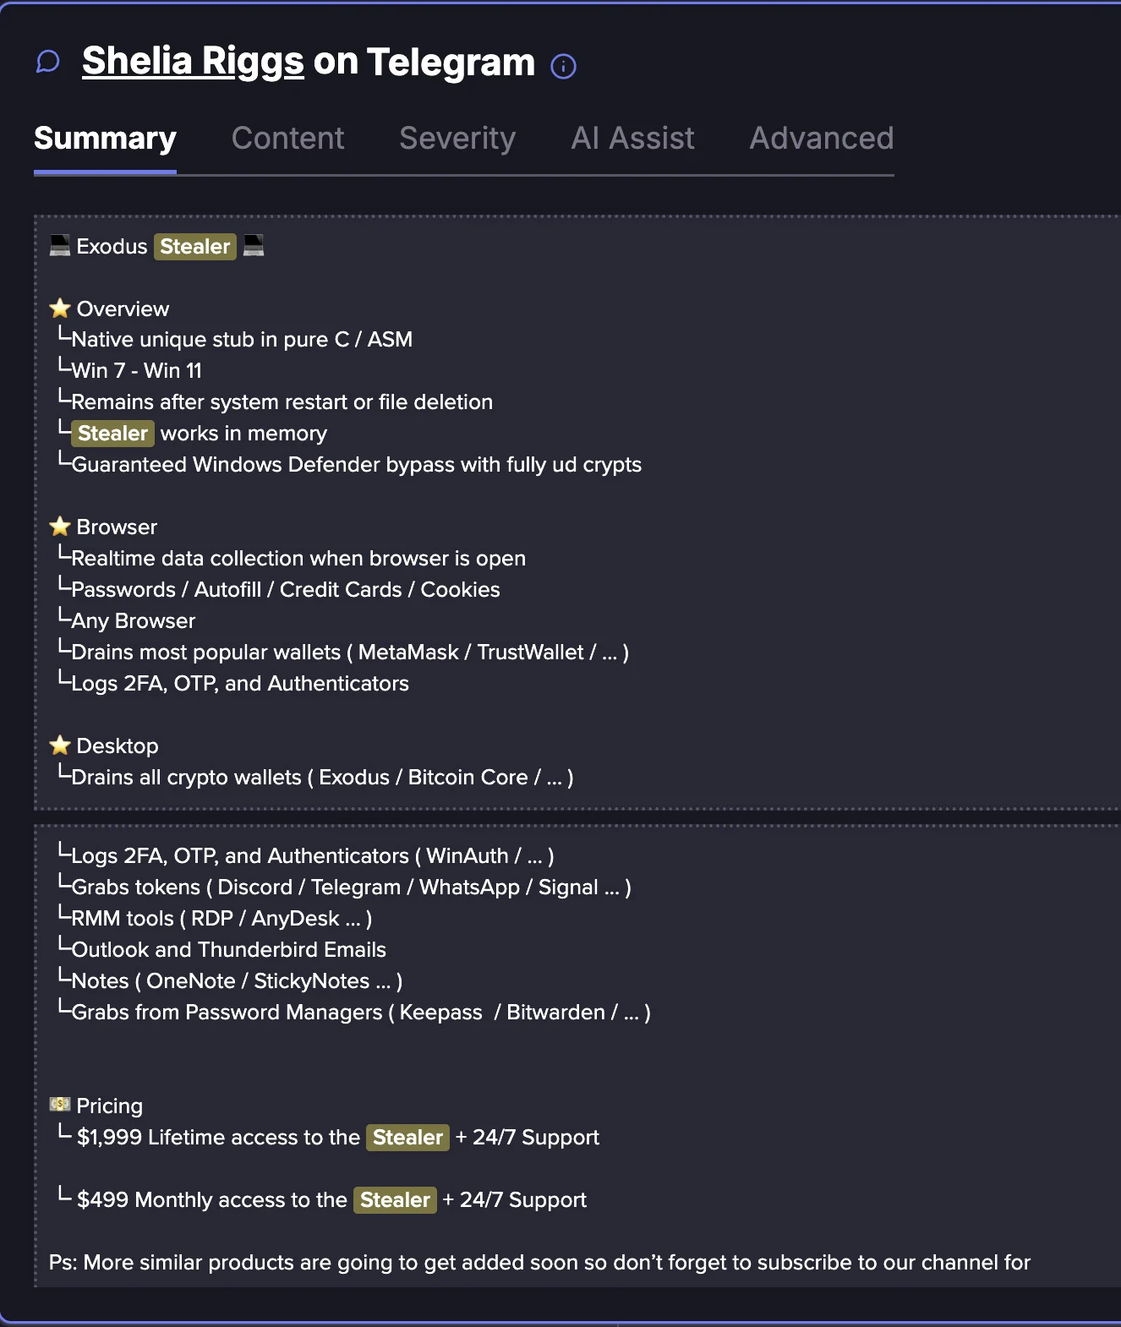Viewport: 1121px width, 1327px height.
Task: Click the laptop emoji left of Exodus
Action: (x=60, y=246)
